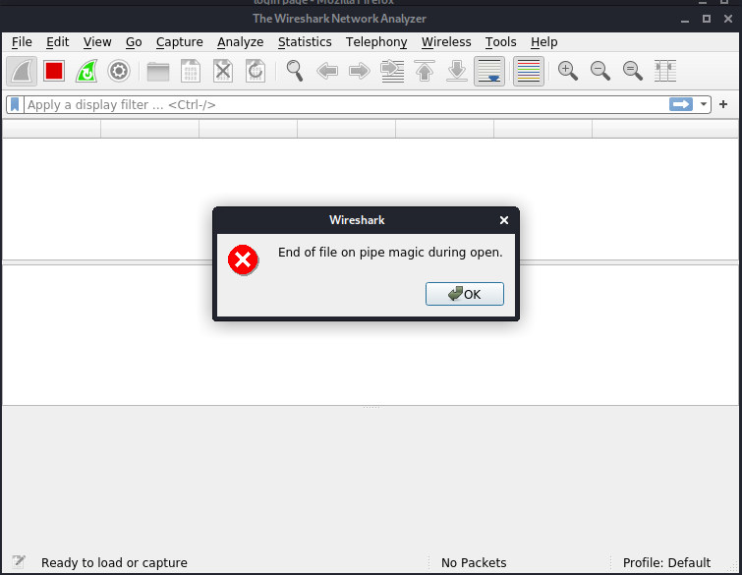
Task: Open the Capture menu
Action: click(x=180, y=42)
